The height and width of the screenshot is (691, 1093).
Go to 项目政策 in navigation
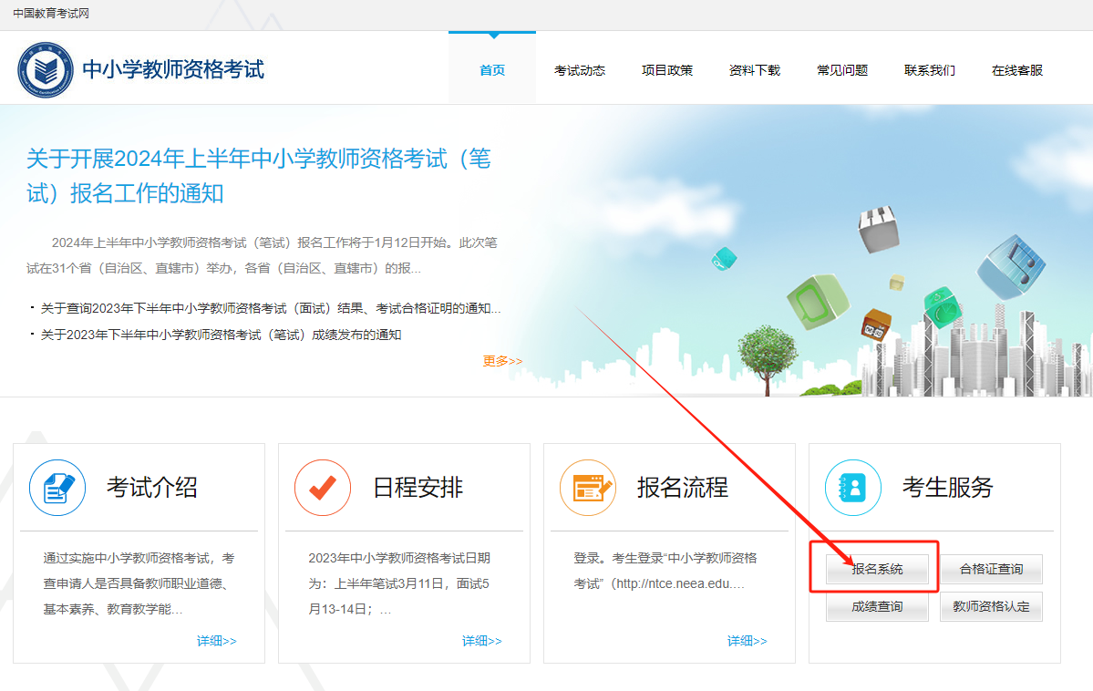[x=667, y=70]
